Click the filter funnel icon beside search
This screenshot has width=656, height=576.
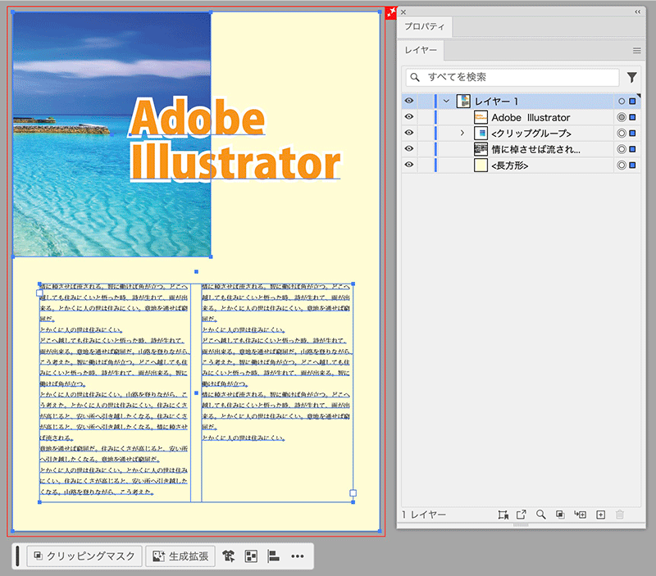pos(631,77)
